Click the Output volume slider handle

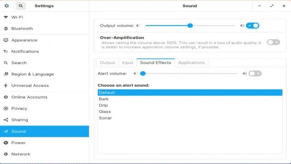[x=190, y=25]
